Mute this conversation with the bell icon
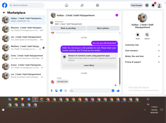This screenshot has width=166, height=123. 138,35
